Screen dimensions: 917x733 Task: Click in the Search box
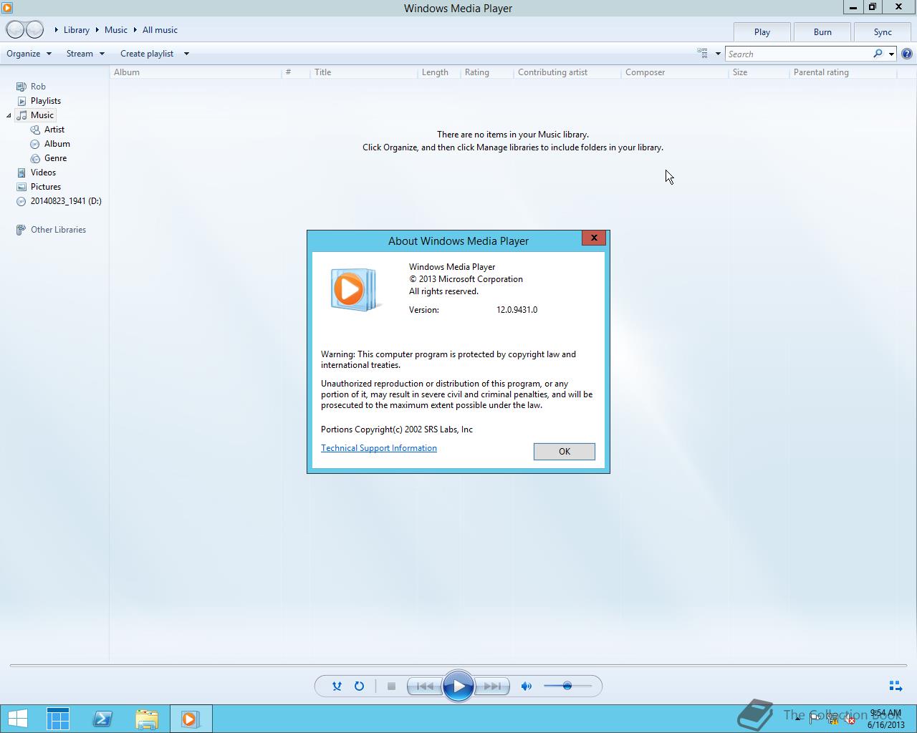click(799, 54)
